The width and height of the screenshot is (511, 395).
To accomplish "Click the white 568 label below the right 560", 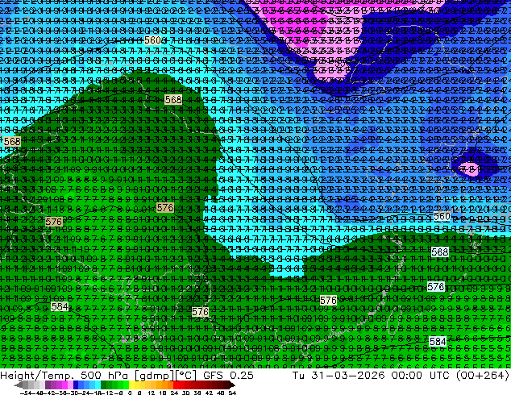I will [439, 252].
